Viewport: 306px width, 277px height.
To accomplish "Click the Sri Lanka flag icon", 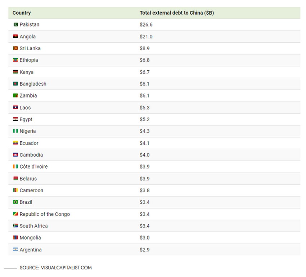I will coord(15,48).
